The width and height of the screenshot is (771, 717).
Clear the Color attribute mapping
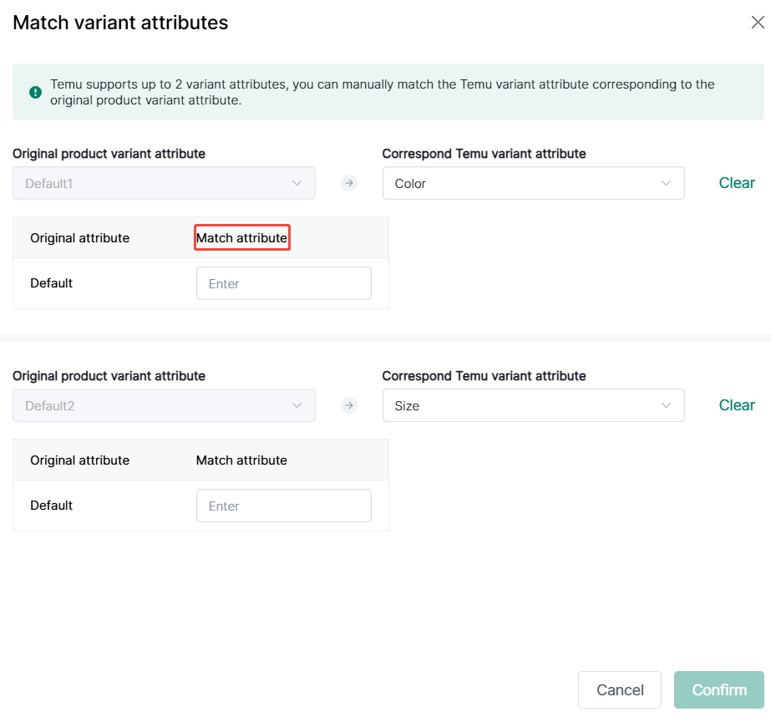click(737, 183)
